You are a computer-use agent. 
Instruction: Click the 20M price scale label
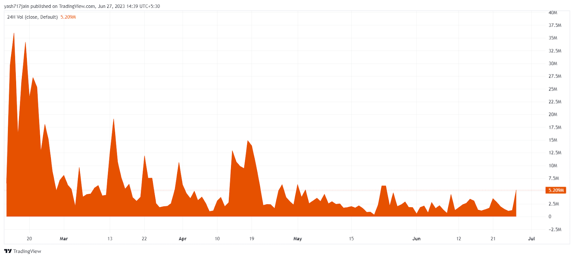(553, 114)
